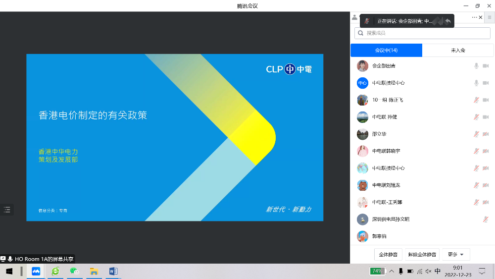Image resolution: width=495 pixels, height=279 pixels.
Task: Switch to the 未入会 tab
Action: [x=458, y=50]
